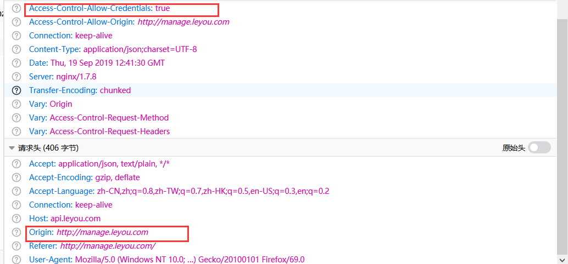The width and height of the screenshot is (568, 264).
Task: Toggle the 原始头 raw headers switch
Action: click(x=539, y=147)
